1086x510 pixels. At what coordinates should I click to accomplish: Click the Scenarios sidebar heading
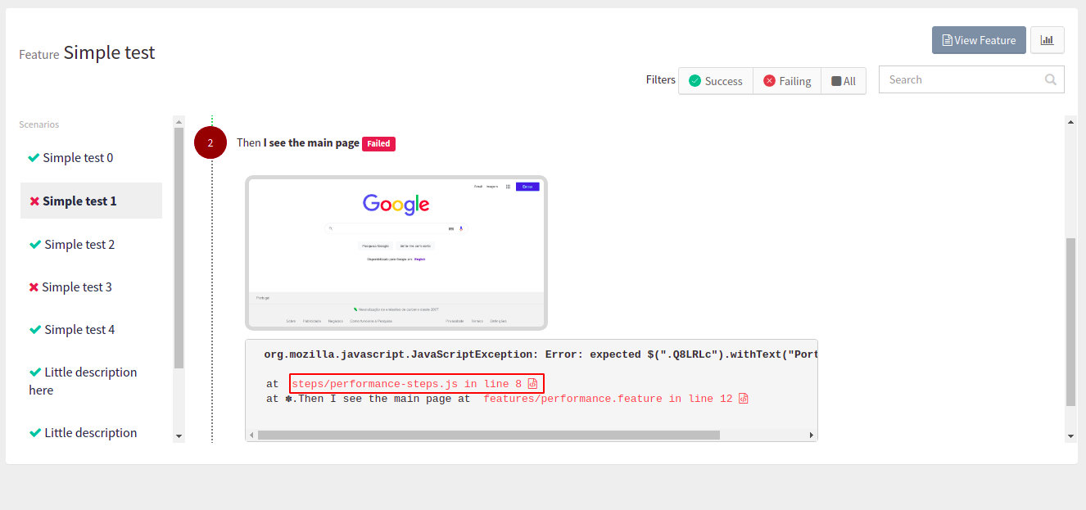tap(39, 124)
